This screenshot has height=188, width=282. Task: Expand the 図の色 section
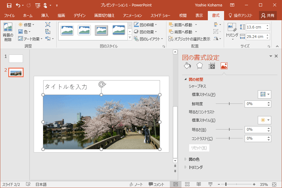click(x=194, y=159)
